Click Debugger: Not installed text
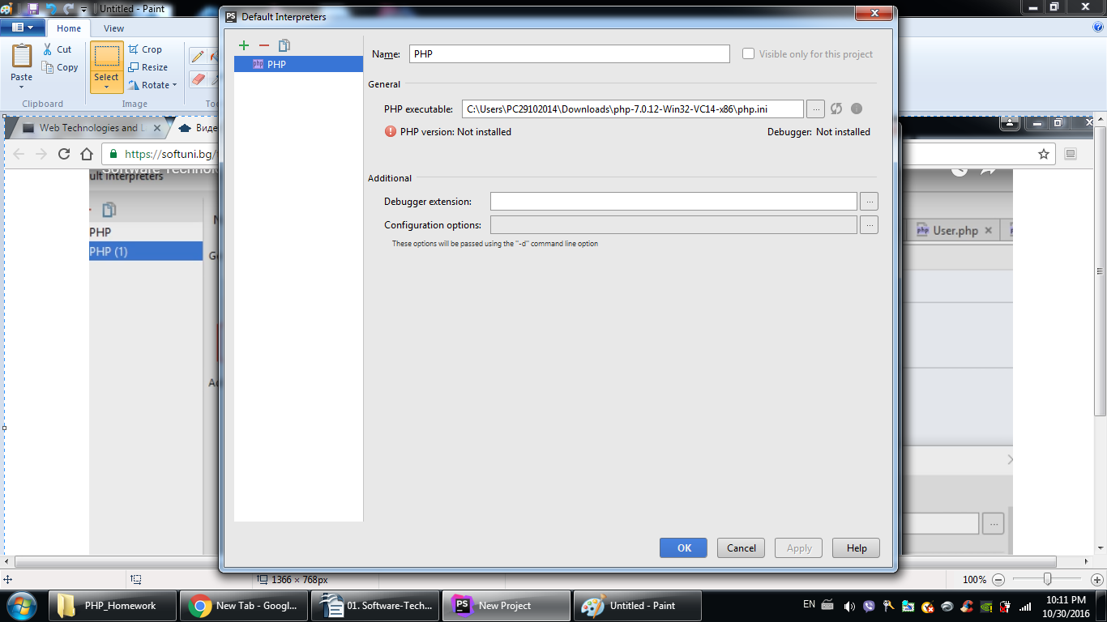Image resolution: width=1107 pixels, height=622 pixels. (818, 131)
